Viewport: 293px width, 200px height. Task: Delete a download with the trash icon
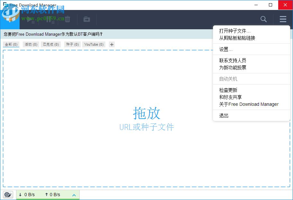point(67,19)
